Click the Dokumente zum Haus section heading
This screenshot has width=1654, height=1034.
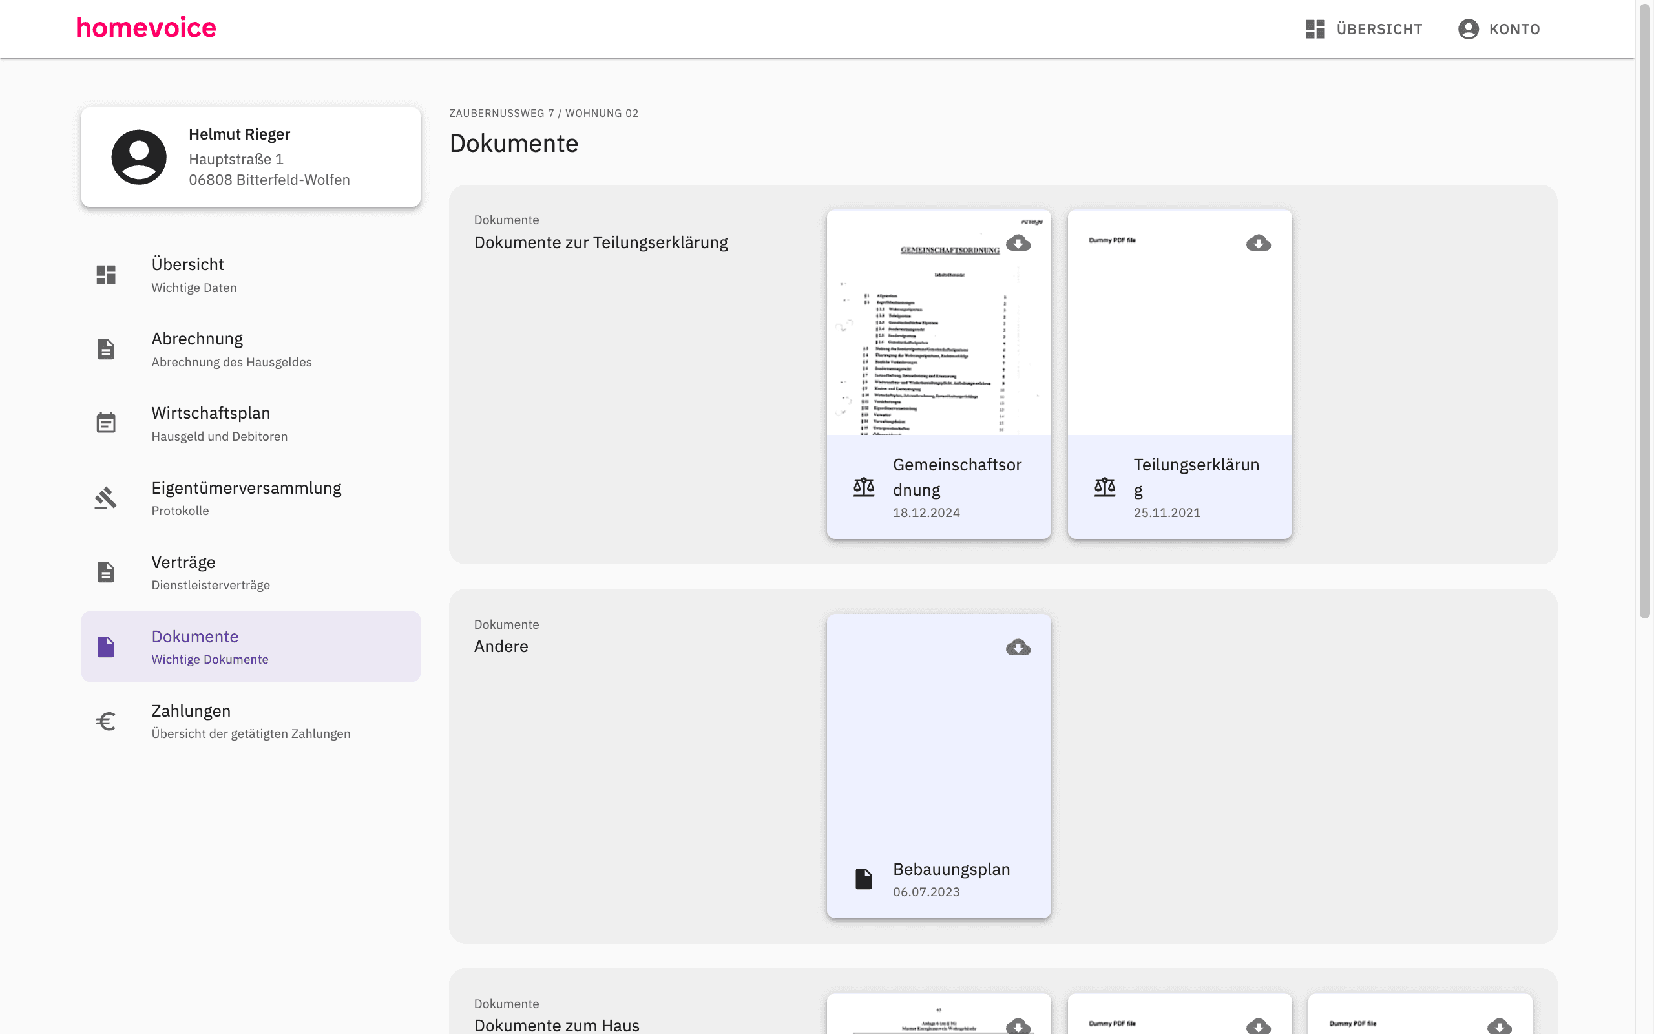[556, 1025]
